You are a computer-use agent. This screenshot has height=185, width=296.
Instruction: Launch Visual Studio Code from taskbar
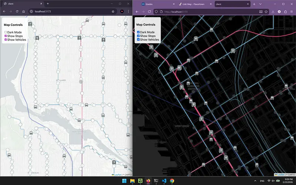coord(164,181)
